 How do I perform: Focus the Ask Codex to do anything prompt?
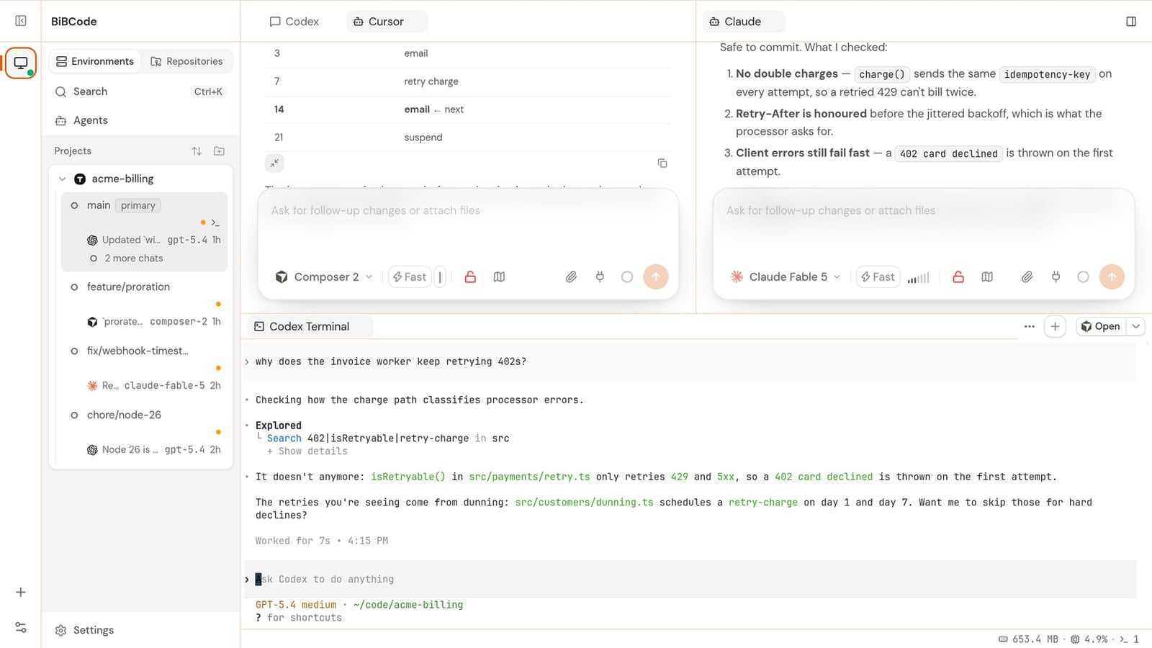(690, 579)
